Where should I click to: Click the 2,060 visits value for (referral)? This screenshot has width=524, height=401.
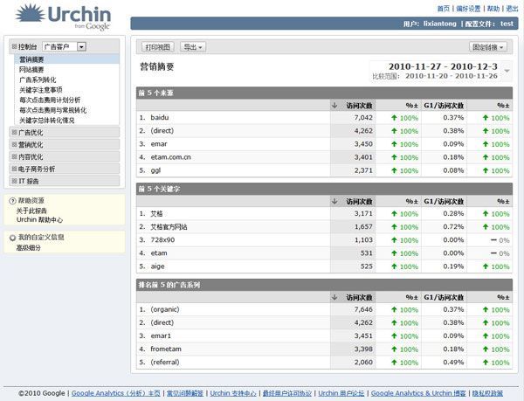pyautogui.click(x=363, y=363)
